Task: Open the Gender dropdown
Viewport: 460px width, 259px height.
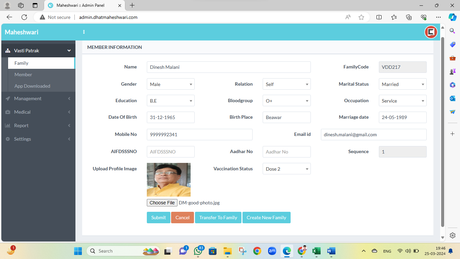Action: click(x=171, y=84)
